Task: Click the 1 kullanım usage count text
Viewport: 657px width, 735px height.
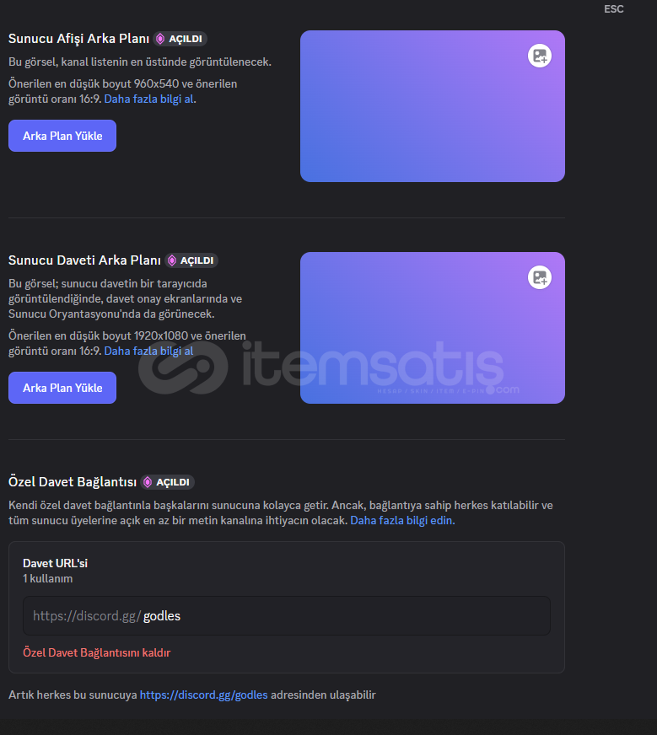Action: pyautogui.click(x=48, y=579)
